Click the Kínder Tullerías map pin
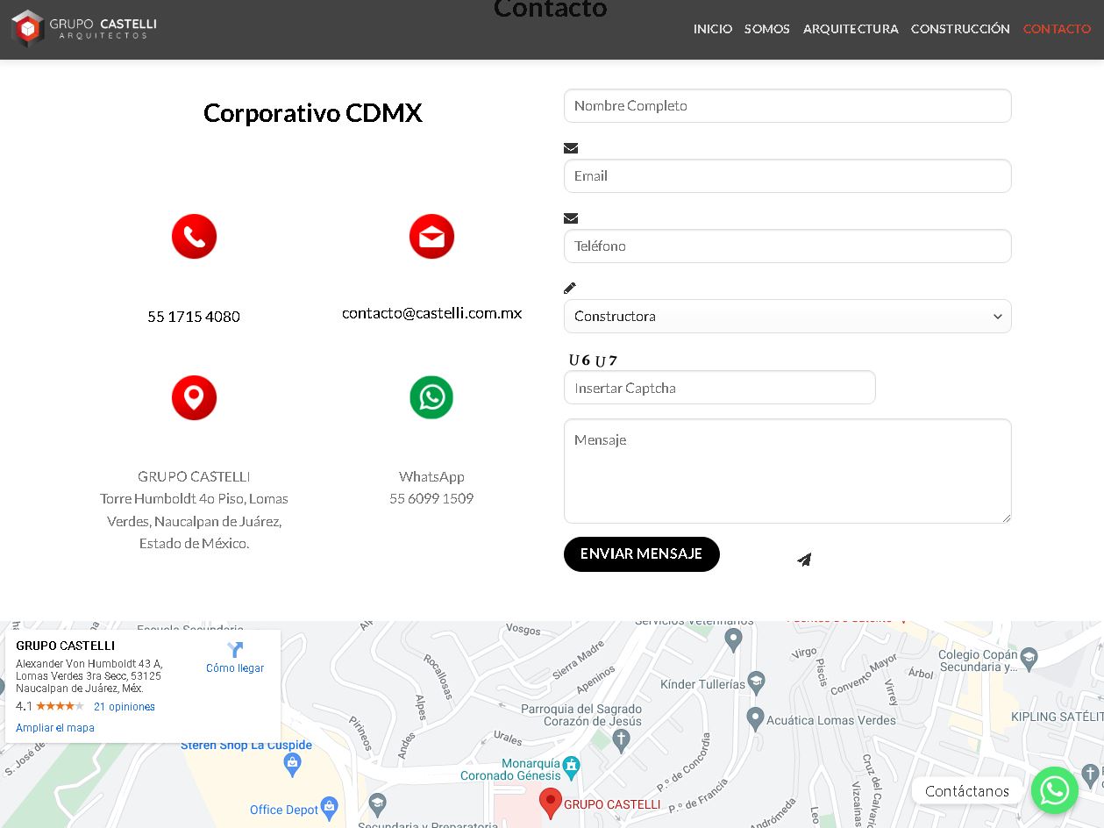 pos(757,682)
